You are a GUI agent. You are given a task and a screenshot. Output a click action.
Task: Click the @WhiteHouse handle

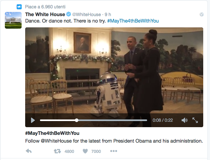[x=86, y=14]
